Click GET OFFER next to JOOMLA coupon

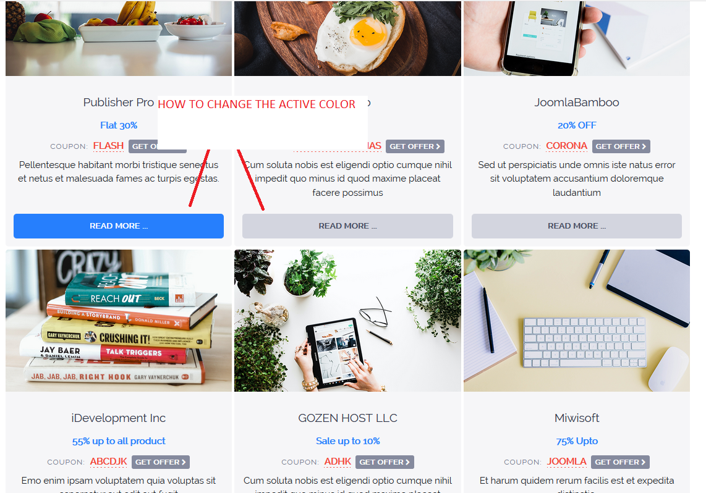pos(621,462)
